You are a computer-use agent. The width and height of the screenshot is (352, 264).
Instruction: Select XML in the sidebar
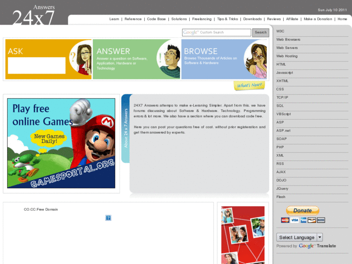[280, 155]
